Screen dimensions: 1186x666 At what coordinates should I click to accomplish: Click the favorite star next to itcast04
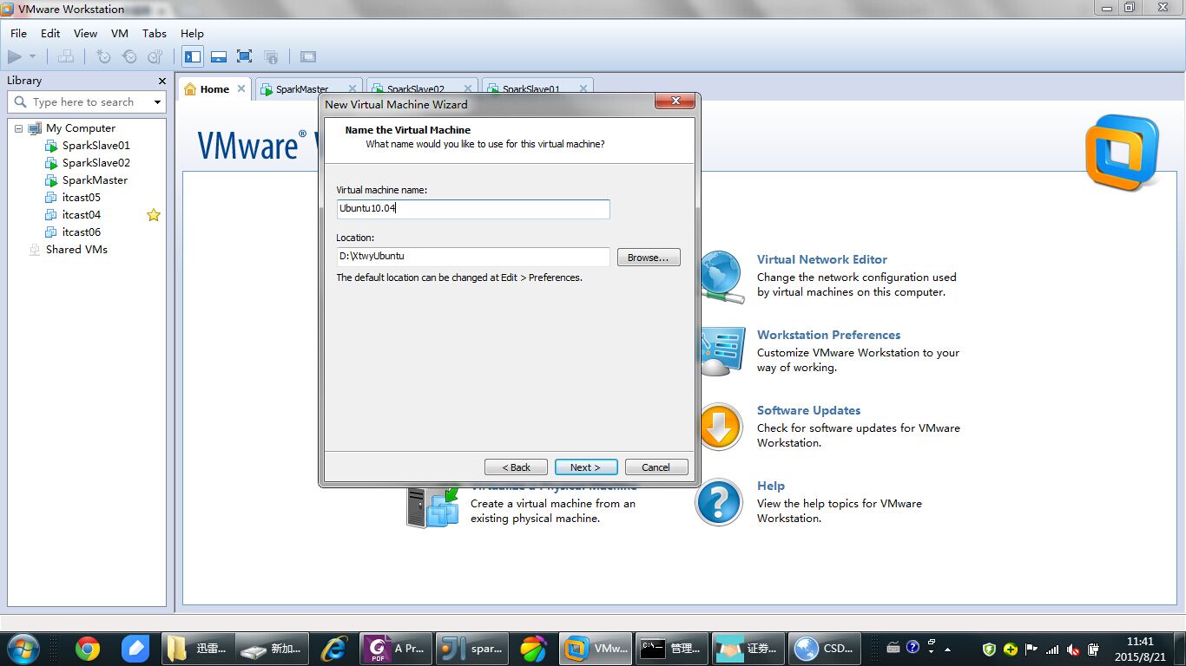point(154,215)
